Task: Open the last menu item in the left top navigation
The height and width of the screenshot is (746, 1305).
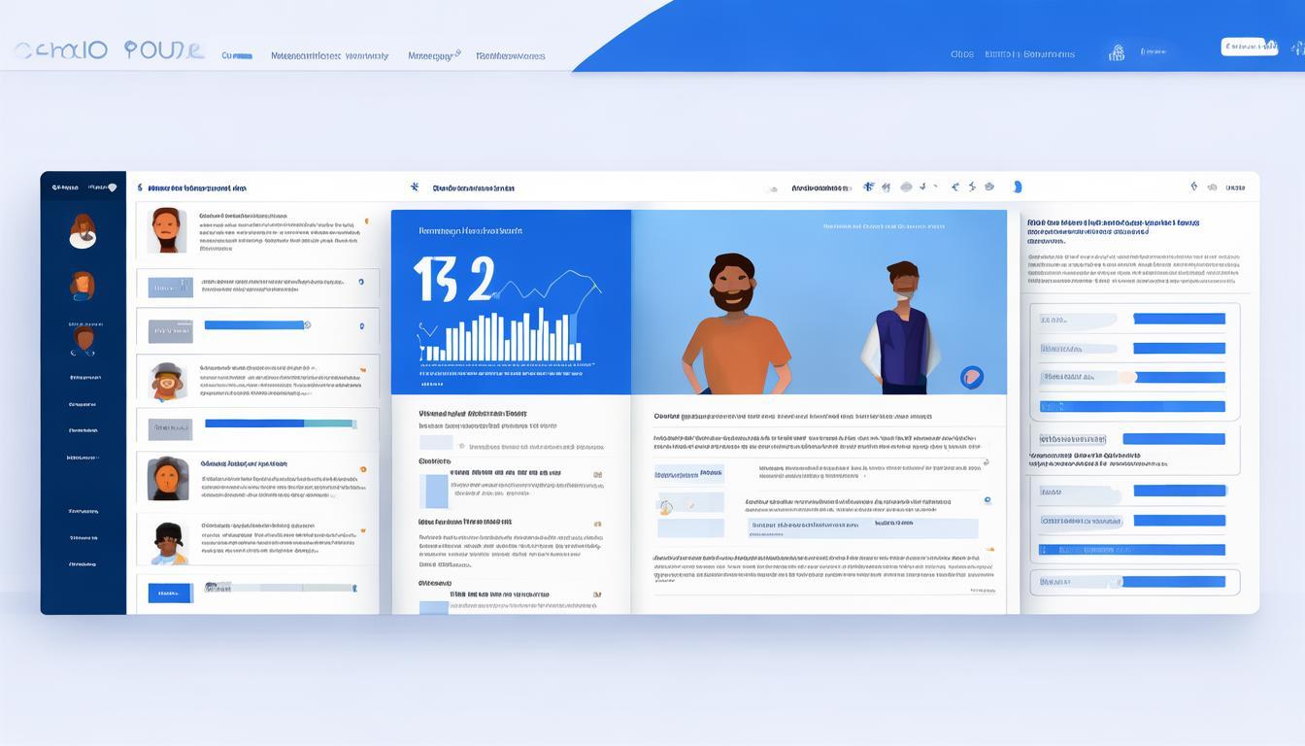Action: (x=510, y=56)
